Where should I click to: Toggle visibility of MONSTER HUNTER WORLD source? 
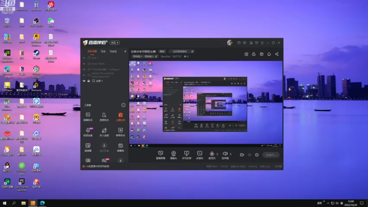[84, 75]
